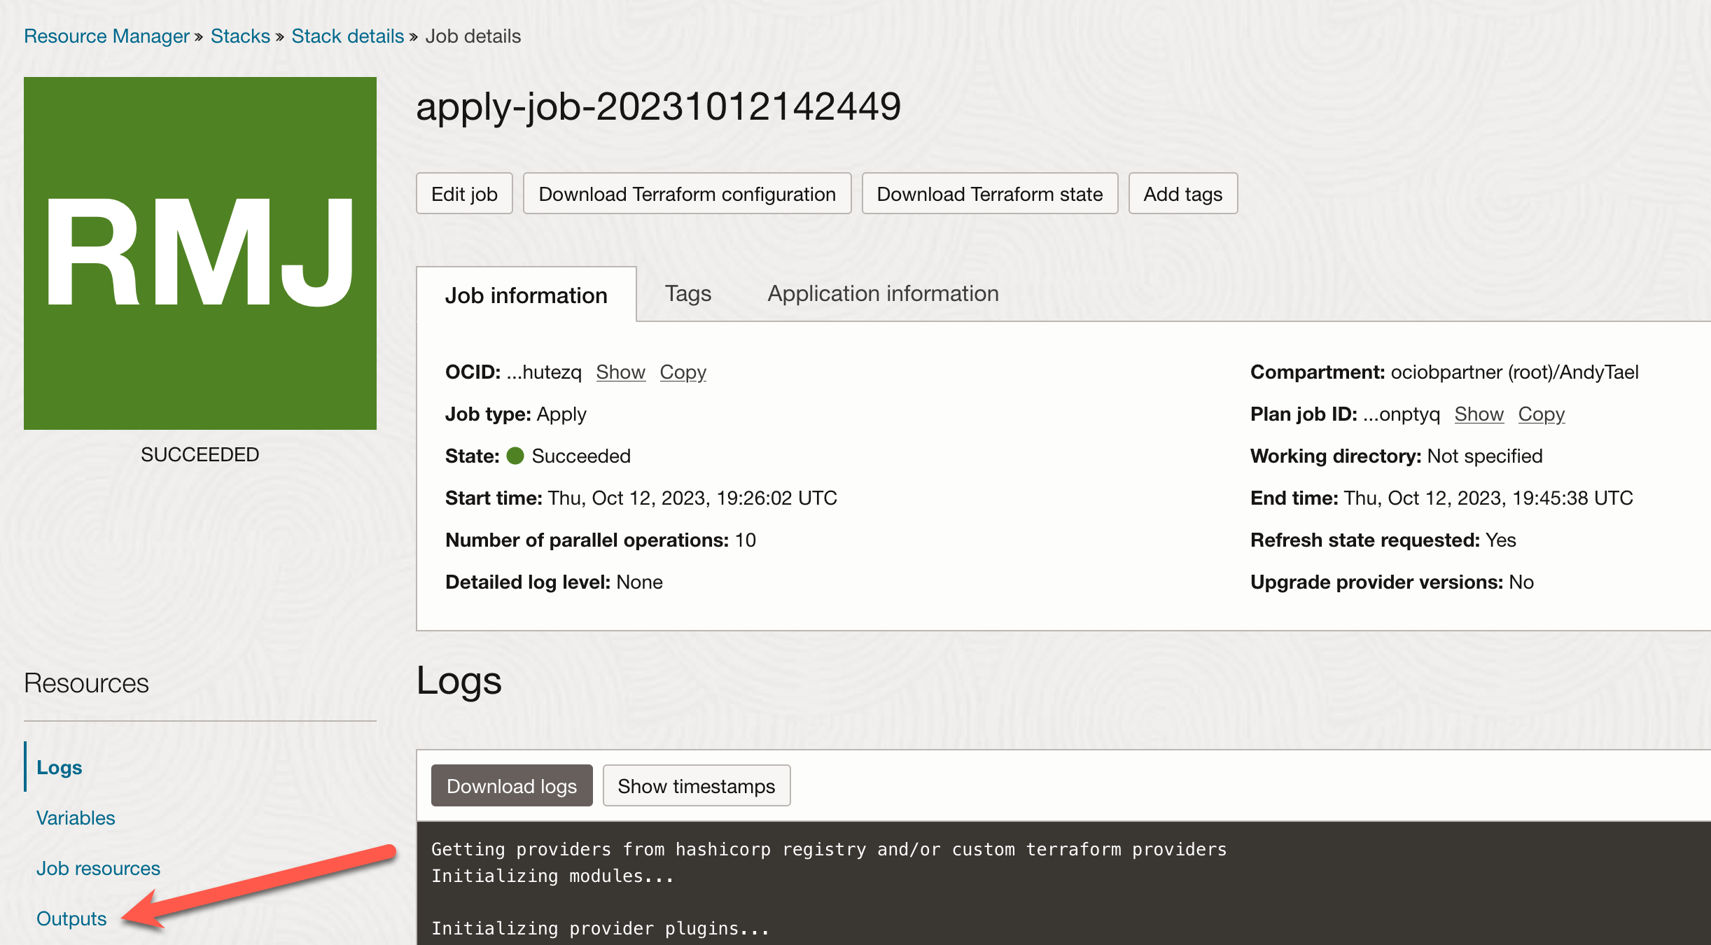
Task: Switch to the Tags tab
Action: (687, 294)
